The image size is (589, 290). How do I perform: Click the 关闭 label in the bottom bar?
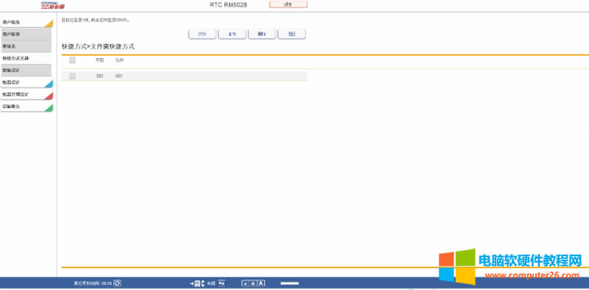[211, 283]
